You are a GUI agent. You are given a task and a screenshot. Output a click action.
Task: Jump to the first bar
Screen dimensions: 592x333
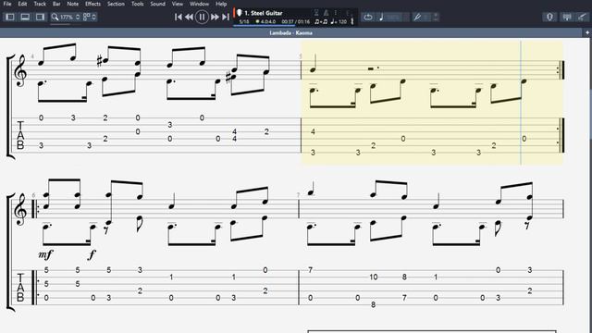click(x=179, y=17)
